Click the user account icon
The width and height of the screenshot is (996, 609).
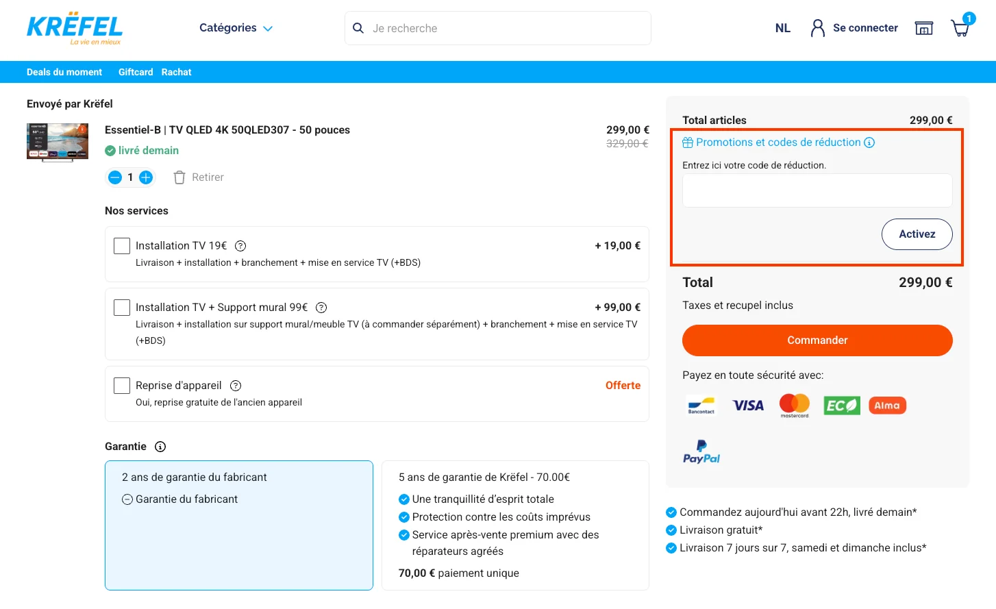click(x=818, y=28)
